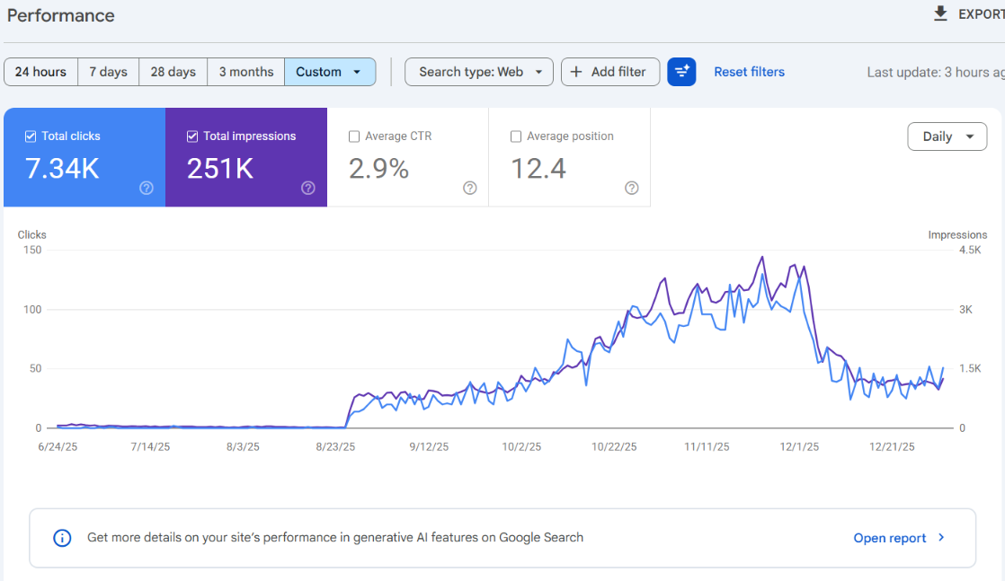The height and width of the screenshot is (581, 1005).
Task: Enable the Average position checkbox
Action: (x=515, y=136)
